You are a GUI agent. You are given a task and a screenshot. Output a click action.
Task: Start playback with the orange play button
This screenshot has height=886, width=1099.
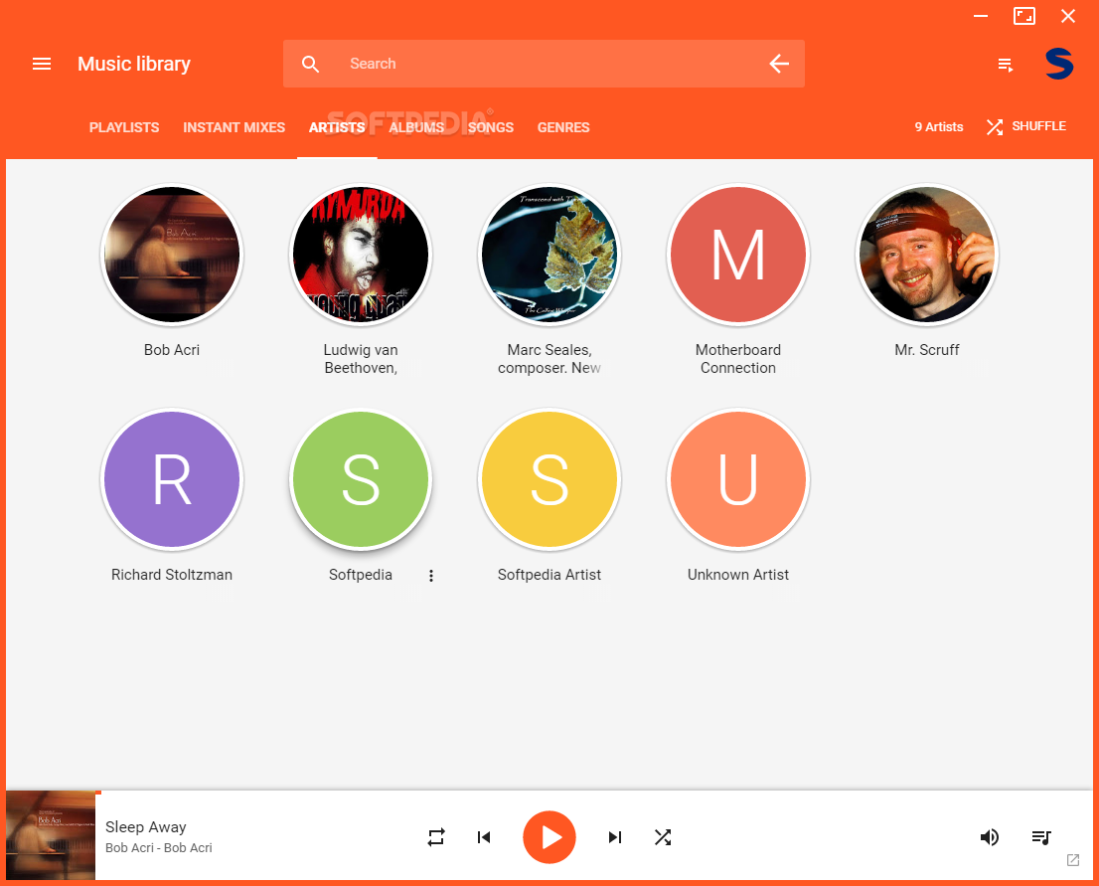pyautogui.click(x=549, y=837)
